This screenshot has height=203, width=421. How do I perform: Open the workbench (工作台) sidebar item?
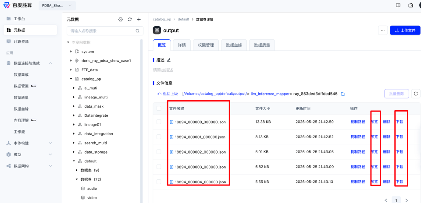point(30,19)
